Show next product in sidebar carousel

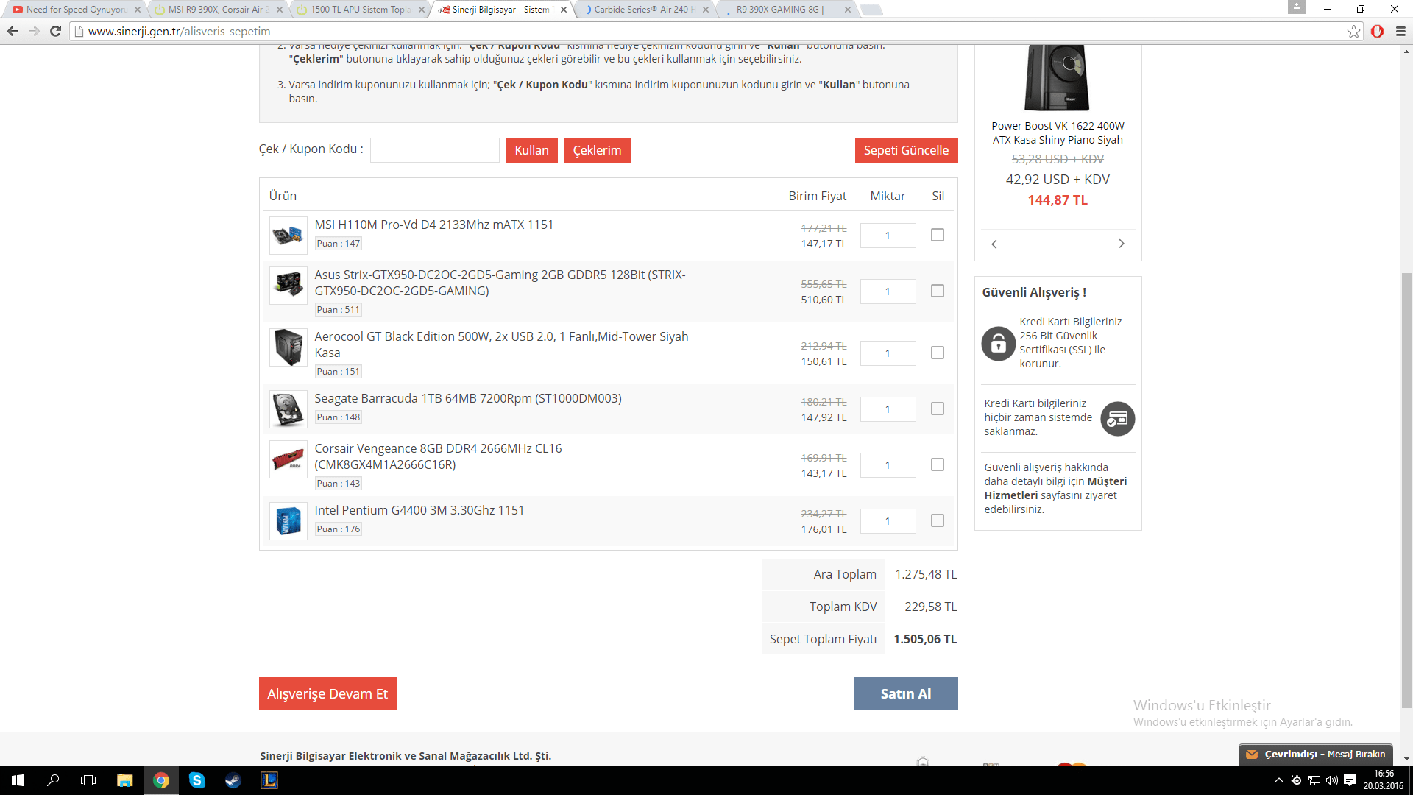[x=1122, y=244]
